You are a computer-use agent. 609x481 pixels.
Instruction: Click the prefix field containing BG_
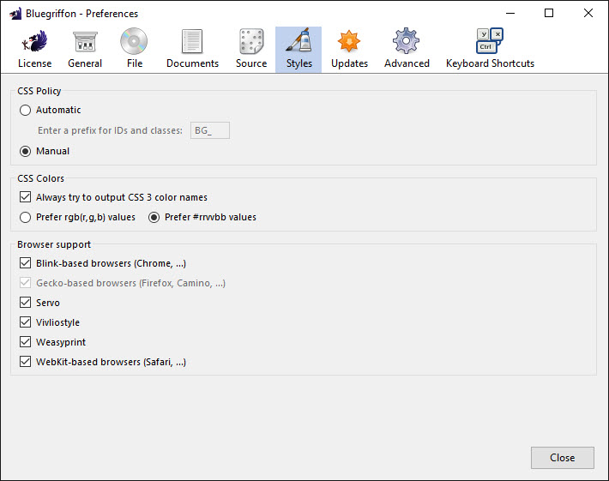[210, 130]
